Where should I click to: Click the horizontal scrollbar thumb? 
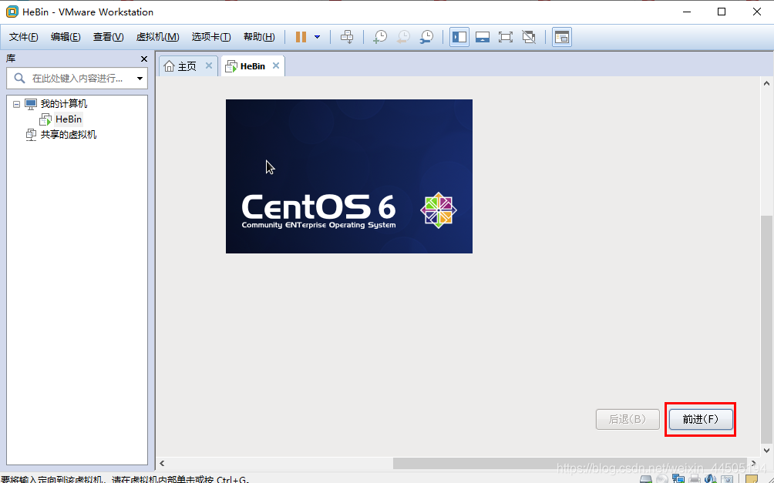(570, 463)
